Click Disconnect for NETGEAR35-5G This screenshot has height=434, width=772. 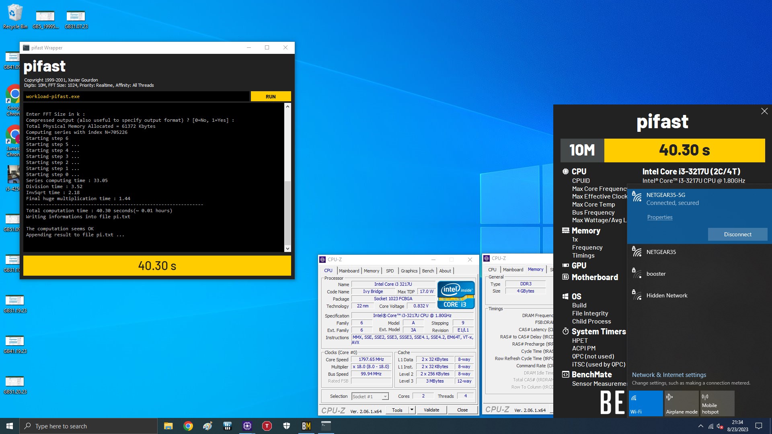737,234
